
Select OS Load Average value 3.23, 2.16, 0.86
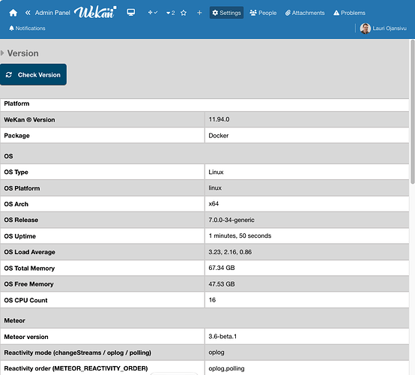[x=230, y=252]
